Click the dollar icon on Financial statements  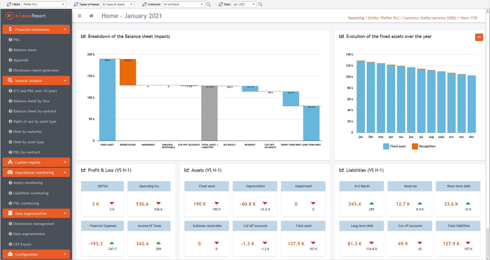tap(10, 29)
